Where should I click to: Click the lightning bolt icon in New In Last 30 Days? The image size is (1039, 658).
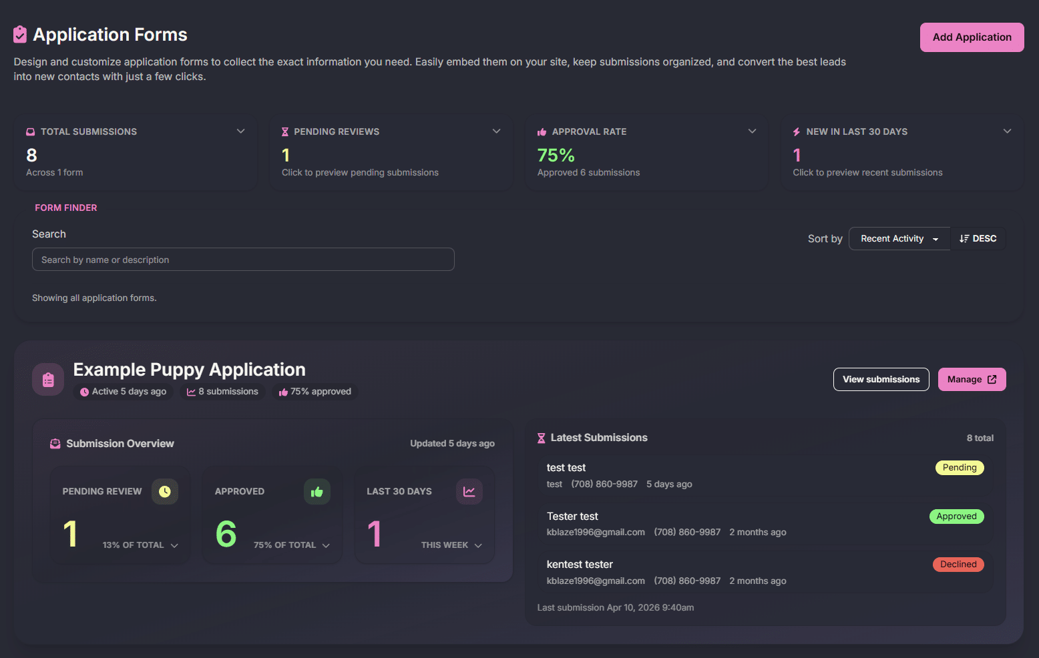pos(797,132)
